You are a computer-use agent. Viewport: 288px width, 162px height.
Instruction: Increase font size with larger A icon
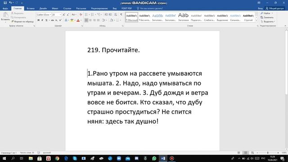click(64, 15)
